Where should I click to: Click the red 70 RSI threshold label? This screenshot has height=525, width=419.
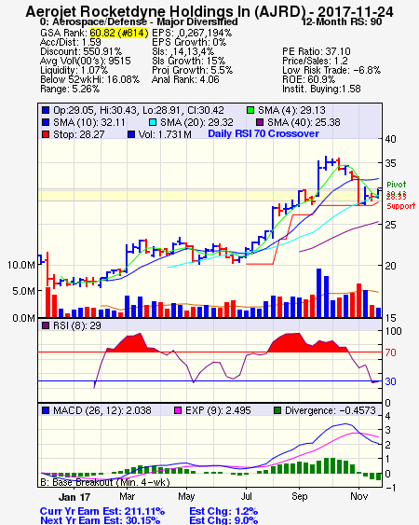tap(390, 352)
